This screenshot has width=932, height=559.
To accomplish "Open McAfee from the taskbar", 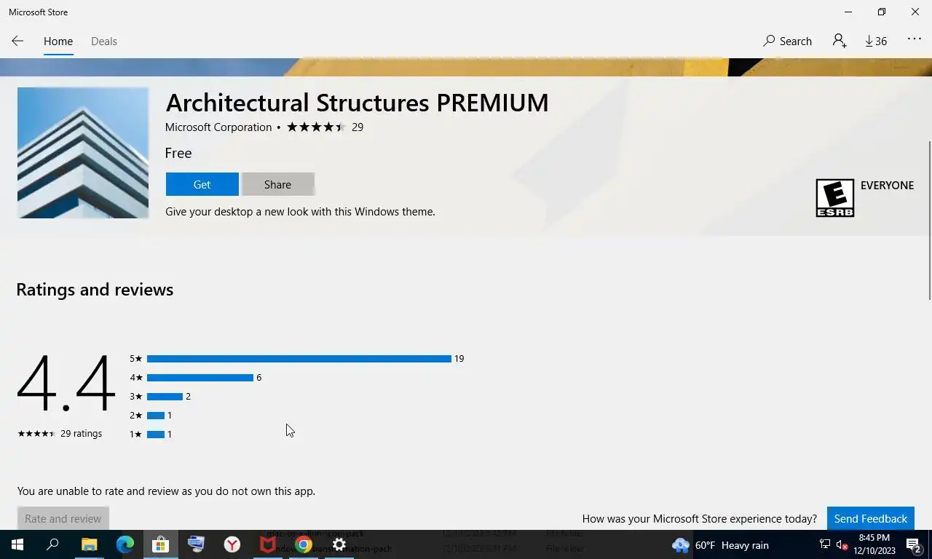I will click(x=268, y=544).
